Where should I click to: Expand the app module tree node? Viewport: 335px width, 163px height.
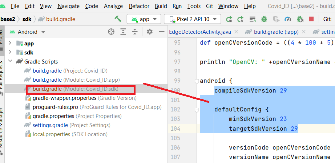coord(10,44)
